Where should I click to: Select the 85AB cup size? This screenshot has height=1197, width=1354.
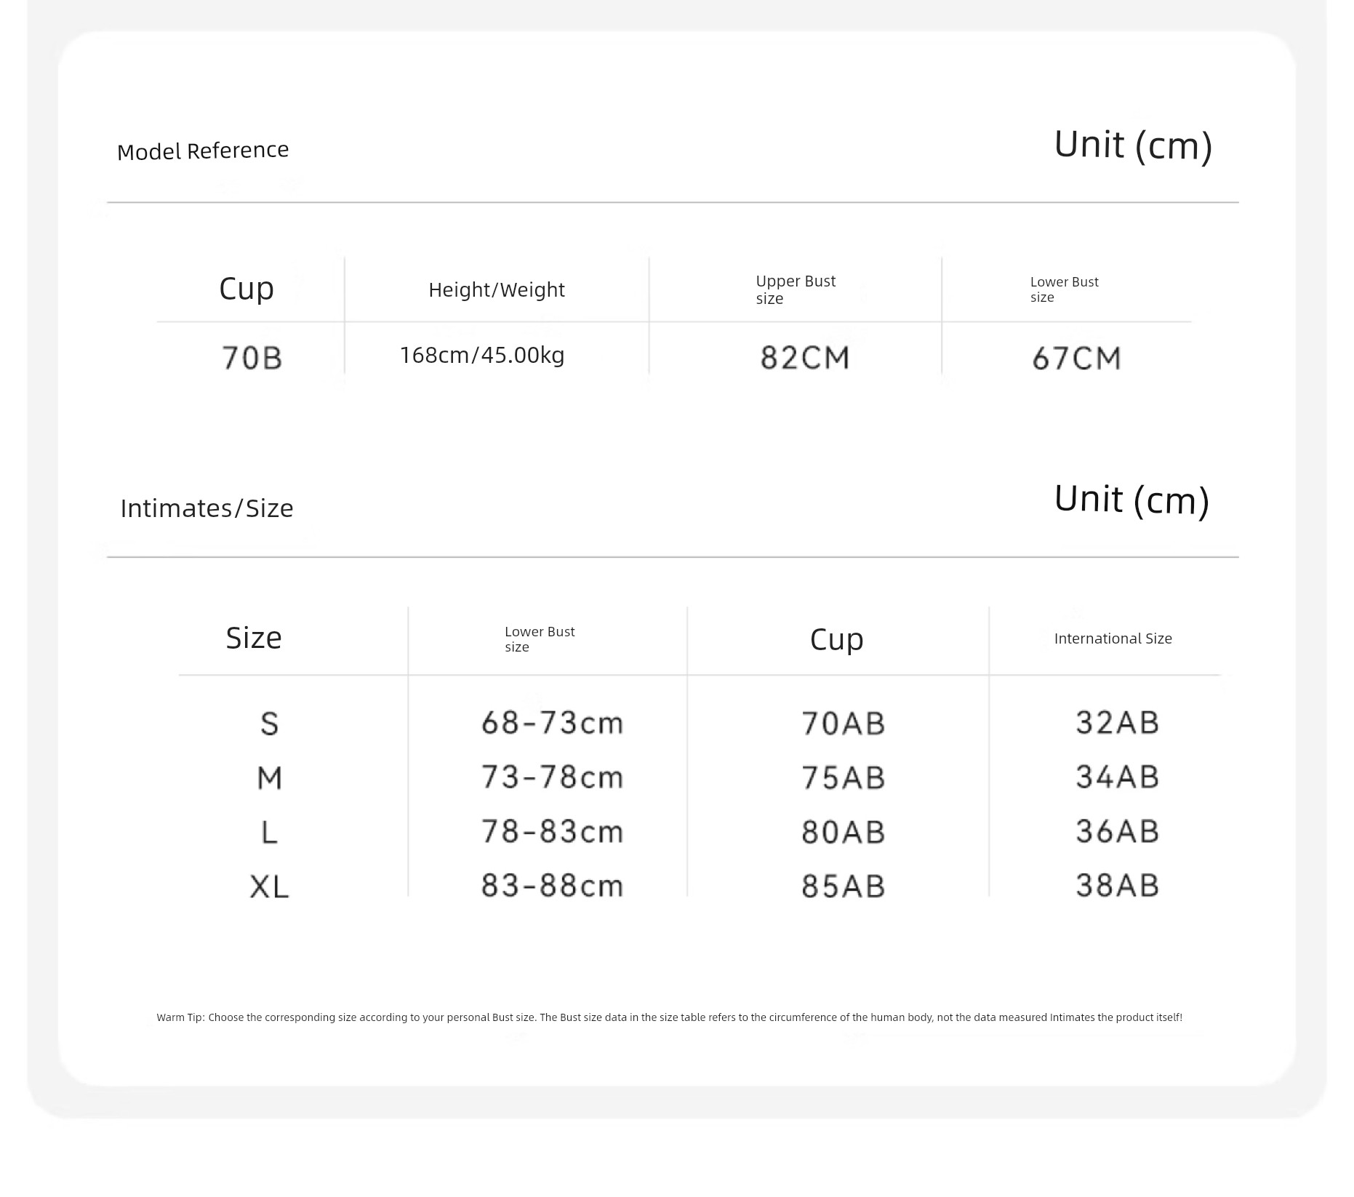[x=843, y=886]
